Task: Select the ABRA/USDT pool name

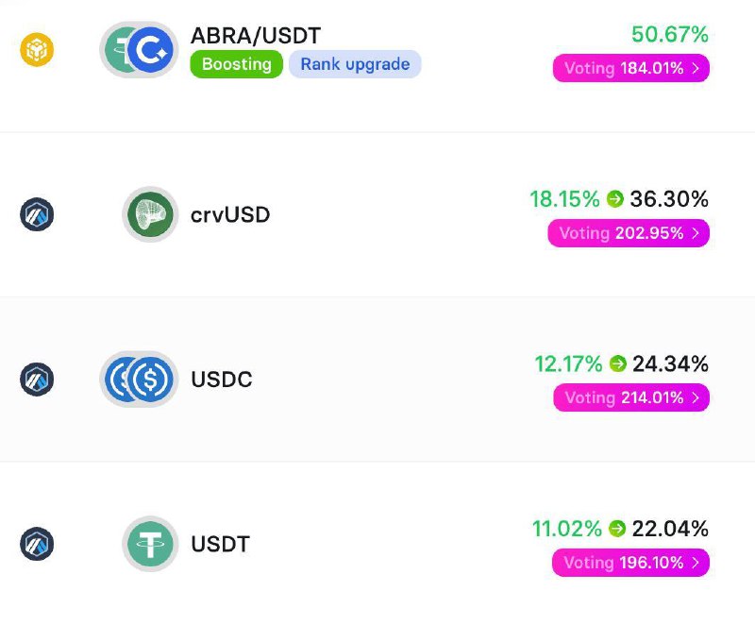Action: coord(256,36)
